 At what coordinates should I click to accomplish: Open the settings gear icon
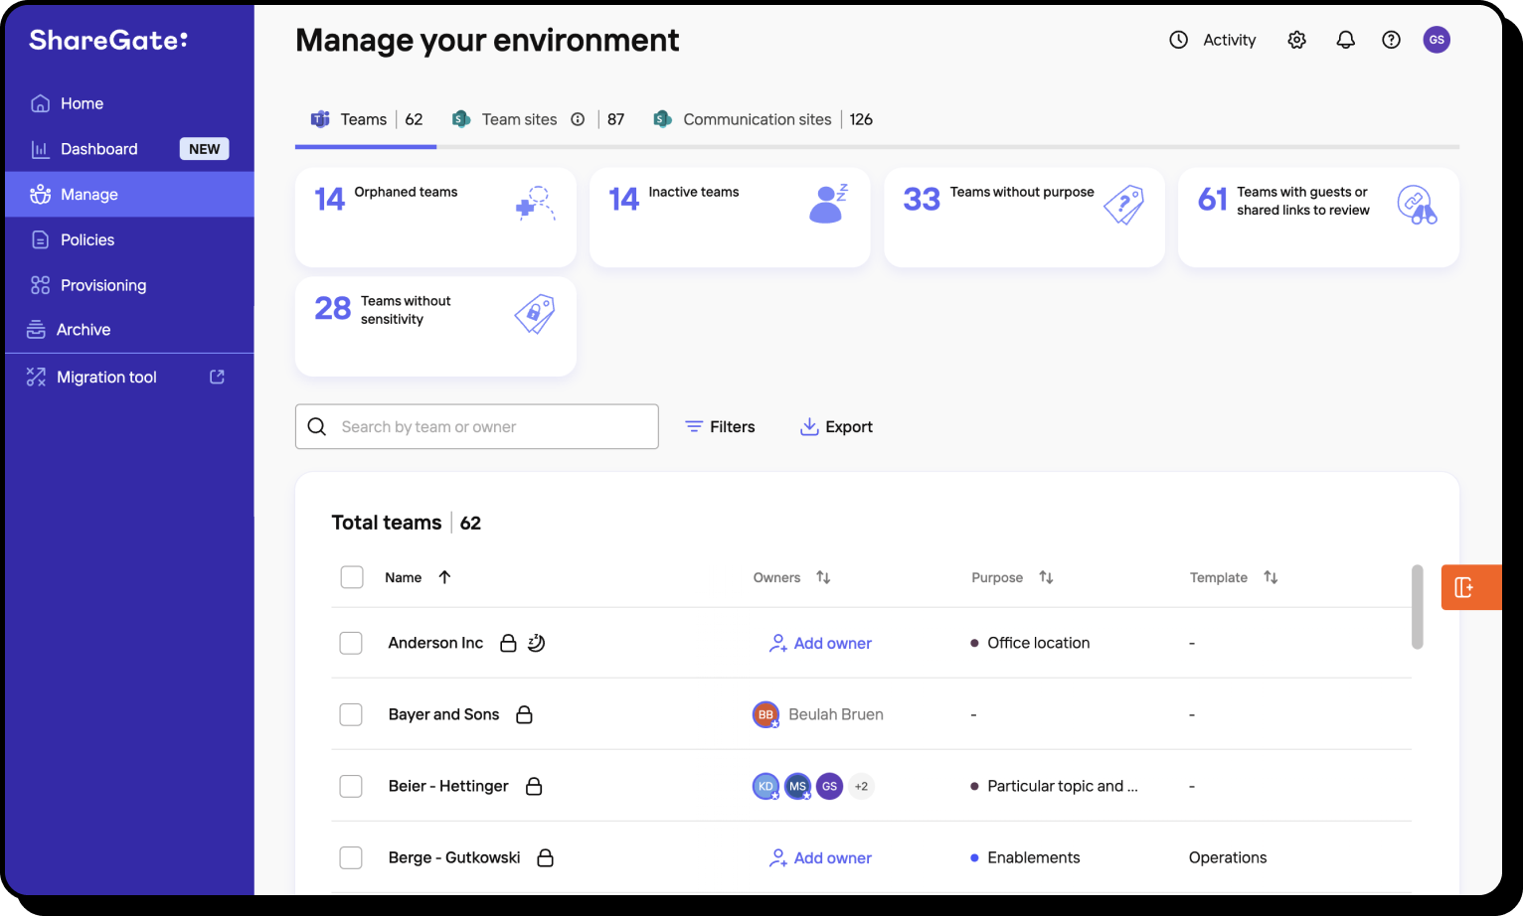pos(1296,40)
